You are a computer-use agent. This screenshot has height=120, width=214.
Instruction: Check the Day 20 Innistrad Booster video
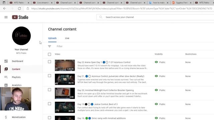pos(49,90)
